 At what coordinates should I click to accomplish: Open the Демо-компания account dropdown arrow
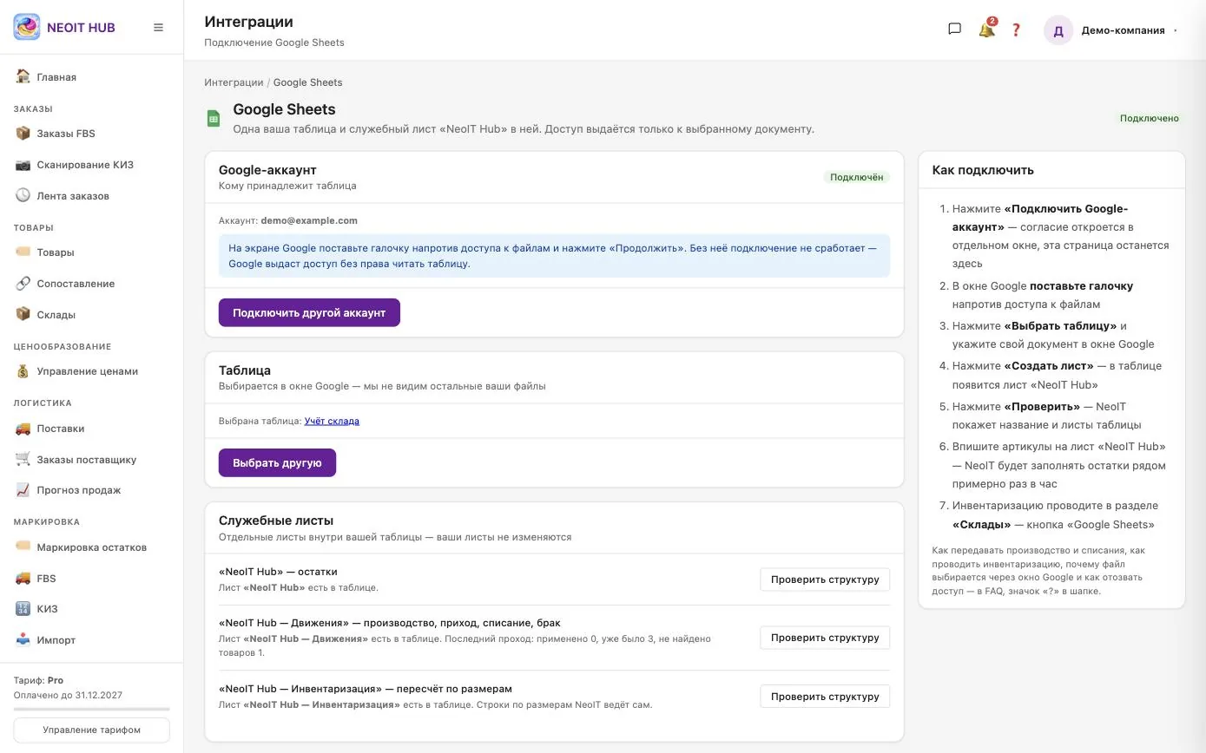[x=1175, y=30]
